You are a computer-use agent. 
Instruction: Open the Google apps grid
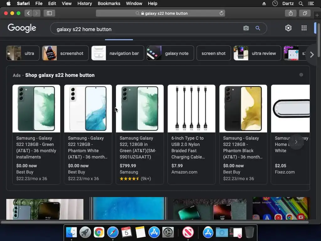[304, 28]
